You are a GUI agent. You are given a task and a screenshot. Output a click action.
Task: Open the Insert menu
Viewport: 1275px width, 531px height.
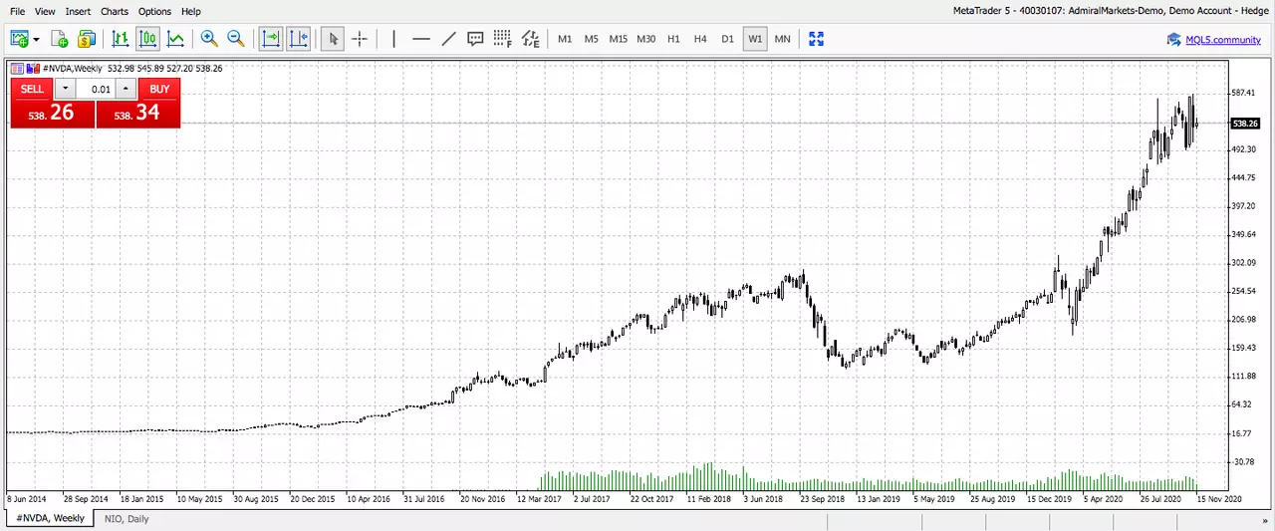coord(78,12)
